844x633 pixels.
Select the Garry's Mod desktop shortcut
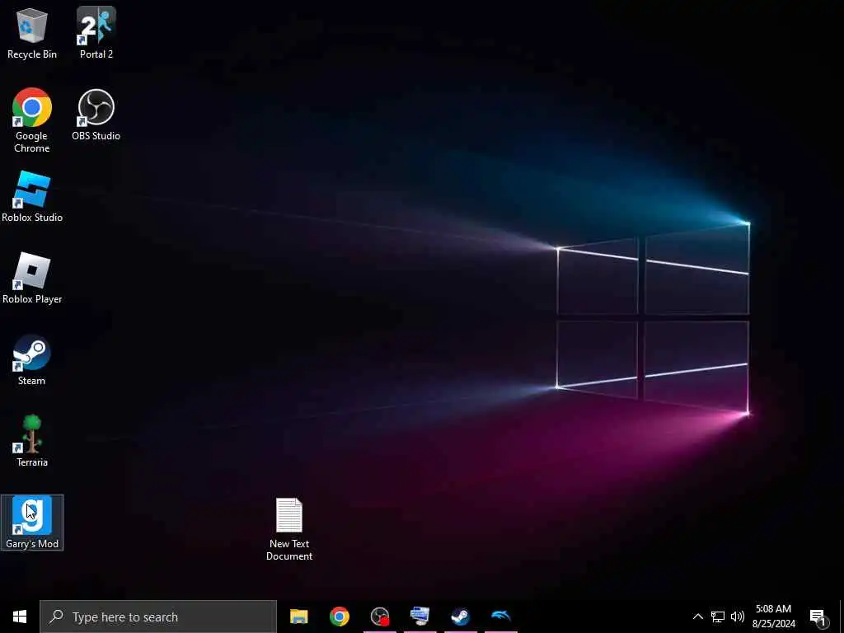32,523
